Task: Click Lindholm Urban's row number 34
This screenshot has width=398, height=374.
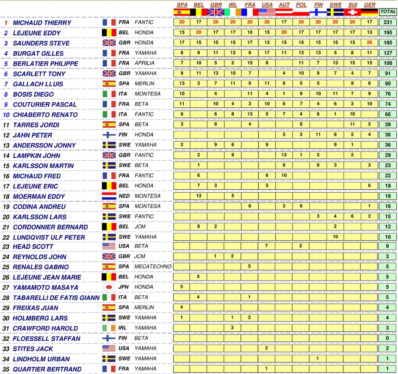Action: click(x=6, y=359)
